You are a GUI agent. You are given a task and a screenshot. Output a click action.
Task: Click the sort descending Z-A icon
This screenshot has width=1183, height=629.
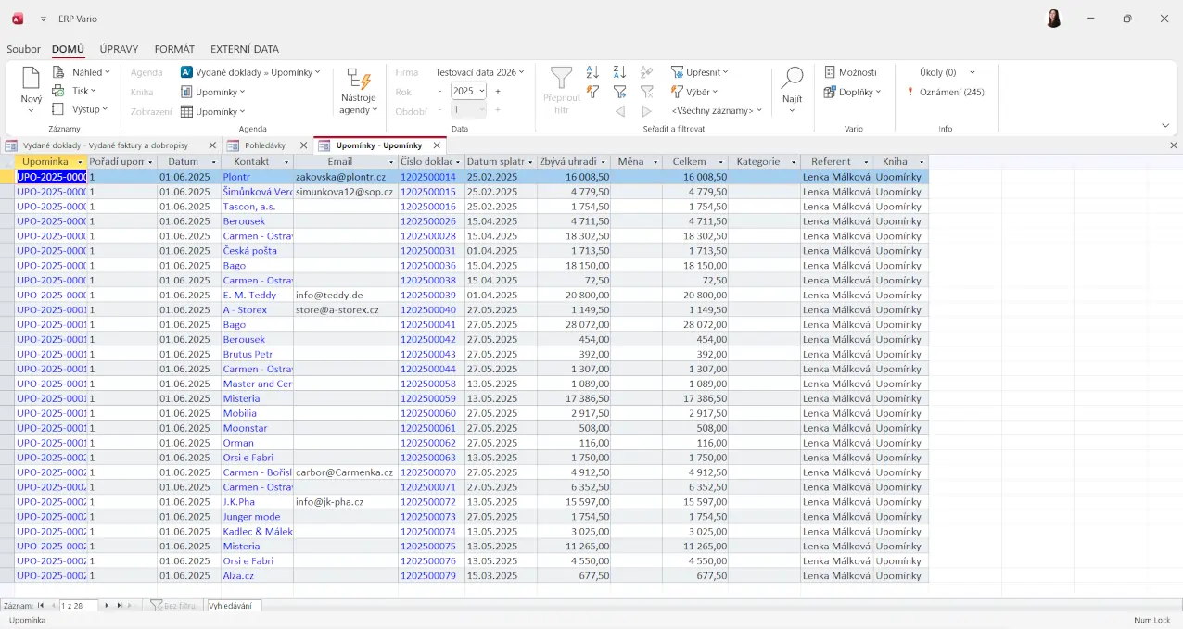coord(620,72)
